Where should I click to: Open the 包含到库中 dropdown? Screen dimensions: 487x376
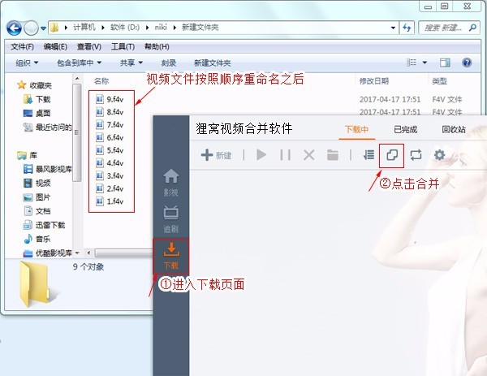coord(80,63)
